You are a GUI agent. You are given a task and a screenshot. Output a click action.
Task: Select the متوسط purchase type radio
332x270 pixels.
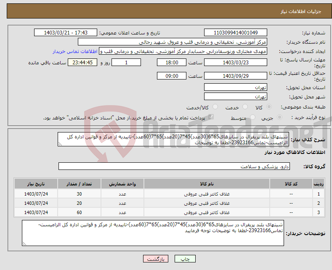tap(252, 117)
